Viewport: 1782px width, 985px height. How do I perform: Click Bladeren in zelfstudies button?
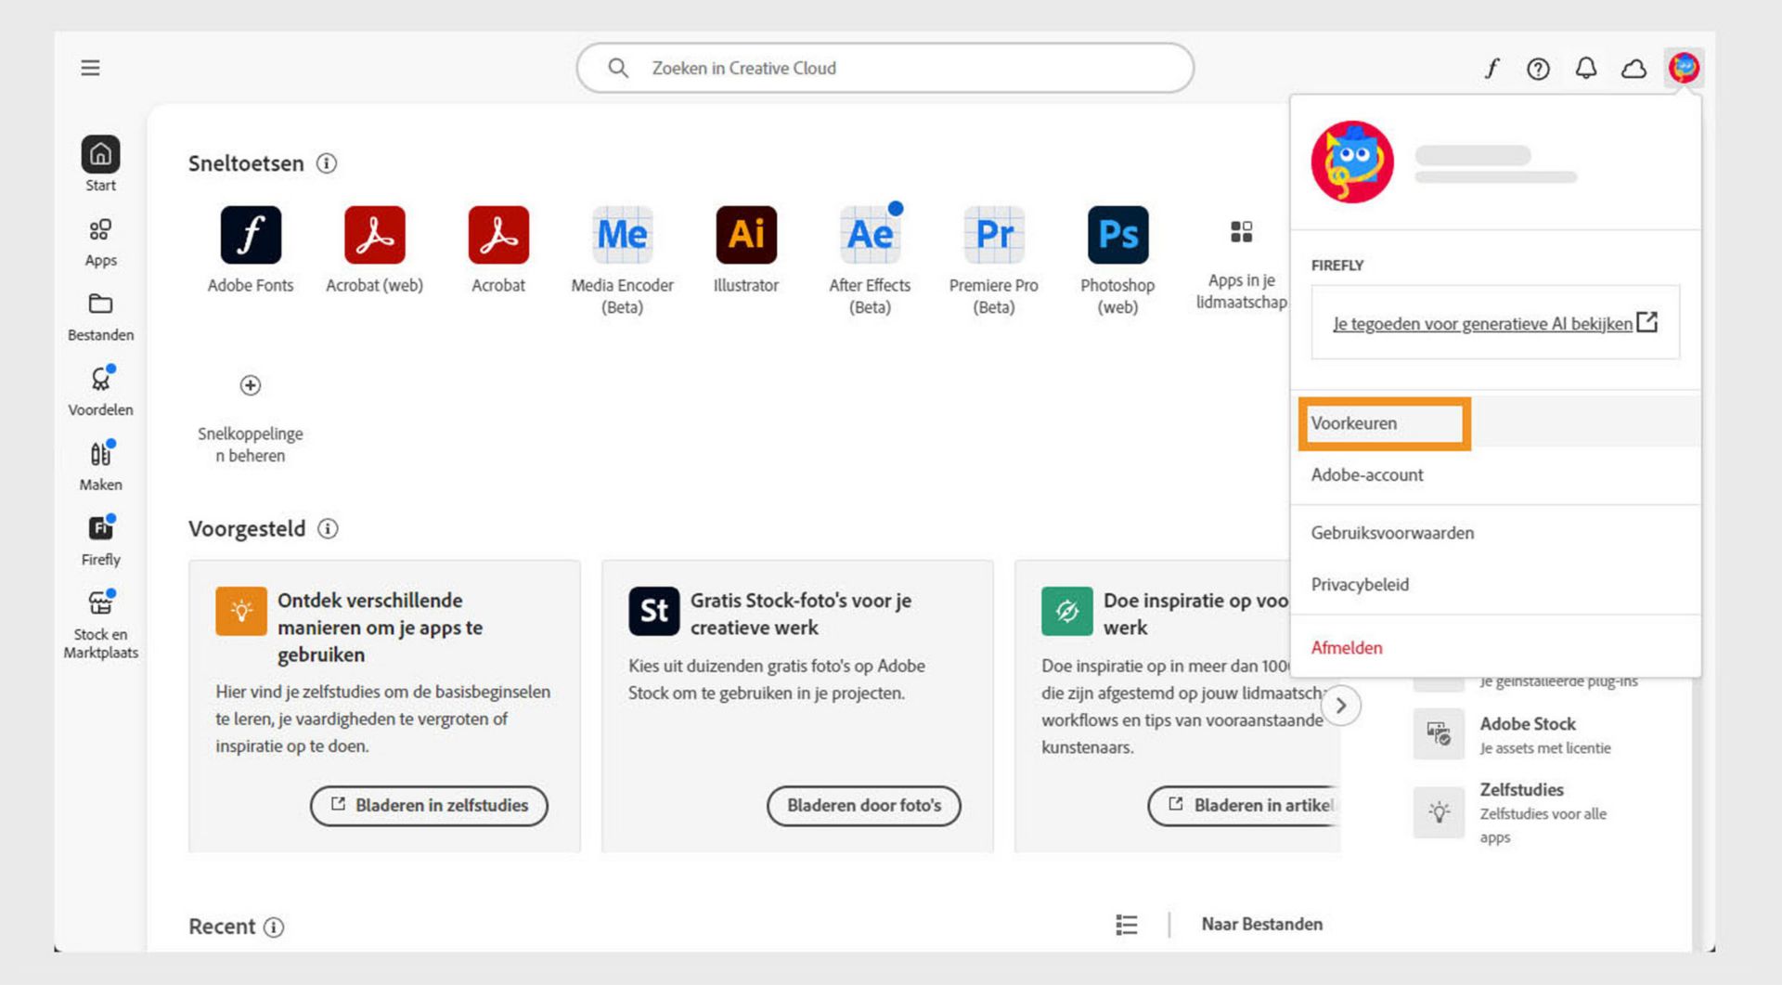click(x=429, y=805)
